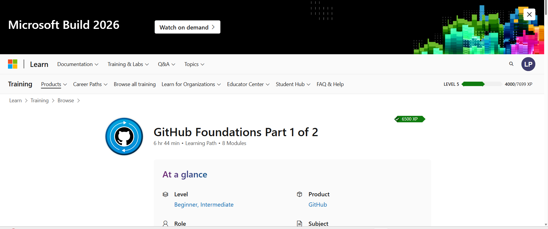Screen dimensions: 548x229
Task: Close the Microsoft Build 2026 banner
Action: click(x=529, y=14)
